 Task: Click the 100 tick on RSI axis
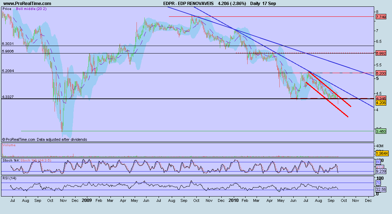pos(380,178)
